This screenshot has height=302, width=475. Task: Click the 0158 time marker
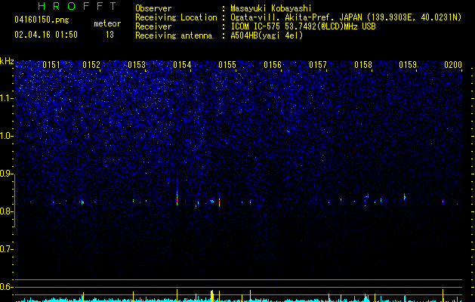click(363, 65)
